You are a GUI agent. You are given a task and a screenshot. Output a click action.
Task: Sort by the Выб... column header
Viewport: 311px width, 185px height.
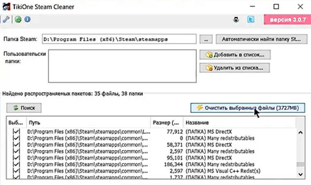16,122
